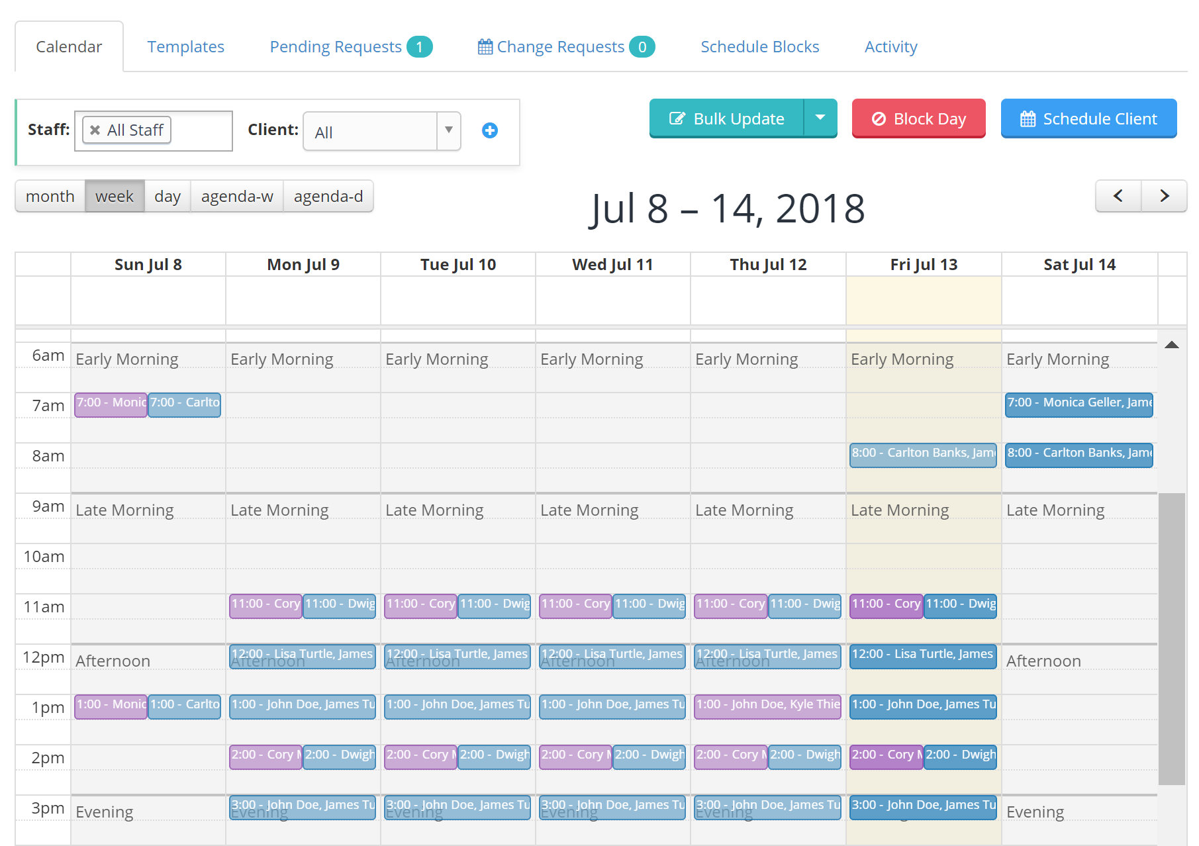Open the Templates tab
Viewport: 1199px width, 846px height.
(x=186, y=47)
